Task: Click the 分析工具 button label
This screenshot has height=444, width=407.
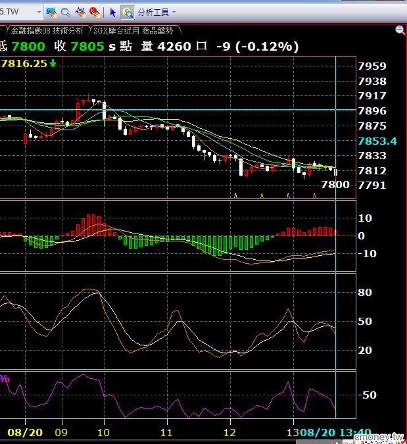Action: pyautogui.click(x=153, y=12)
